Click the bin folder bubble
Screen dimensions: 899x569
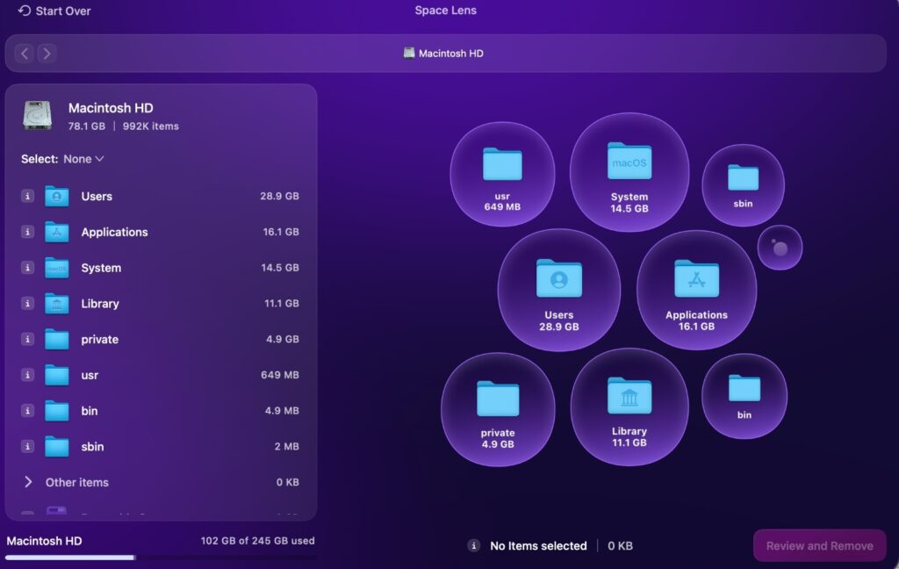pos(744,395)
